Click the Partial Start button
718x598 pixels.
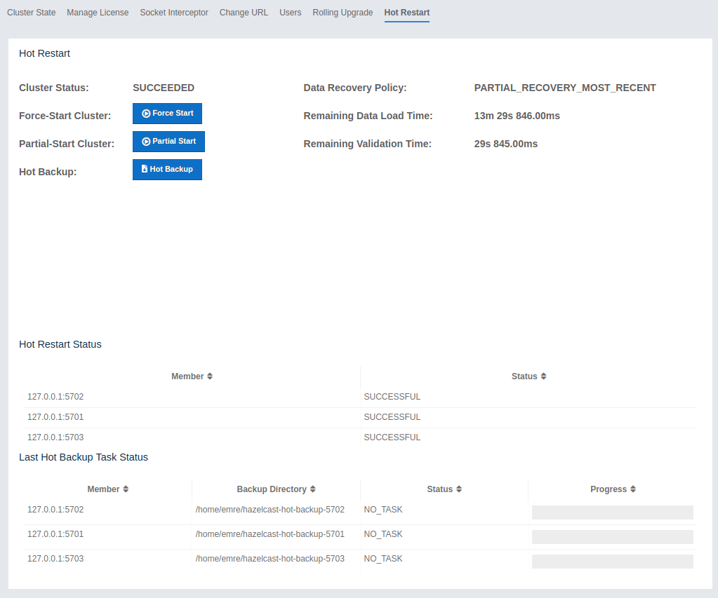[x=168, y=142]
